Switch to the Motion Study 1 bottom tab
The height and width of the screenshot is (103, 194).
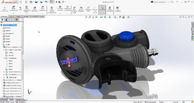pyautogui.click(x=21, y=100)
